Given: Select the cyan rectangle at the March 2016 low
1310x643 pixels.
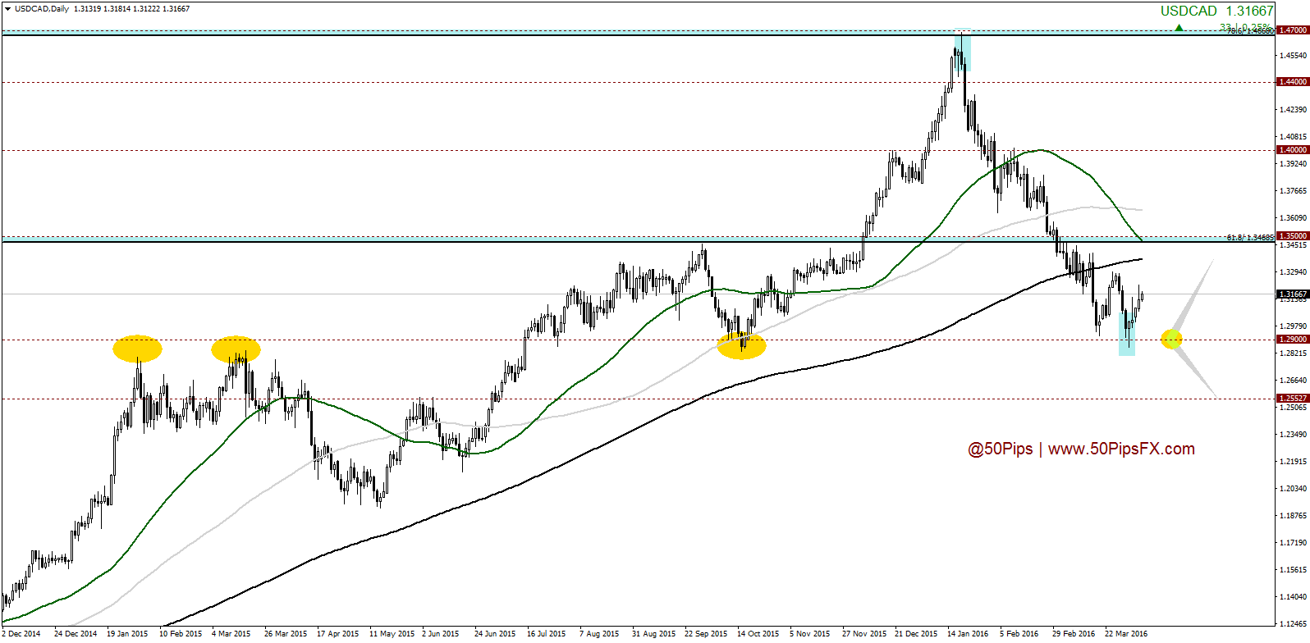Looking at the screenshot, I should (x=1127, y=334).
